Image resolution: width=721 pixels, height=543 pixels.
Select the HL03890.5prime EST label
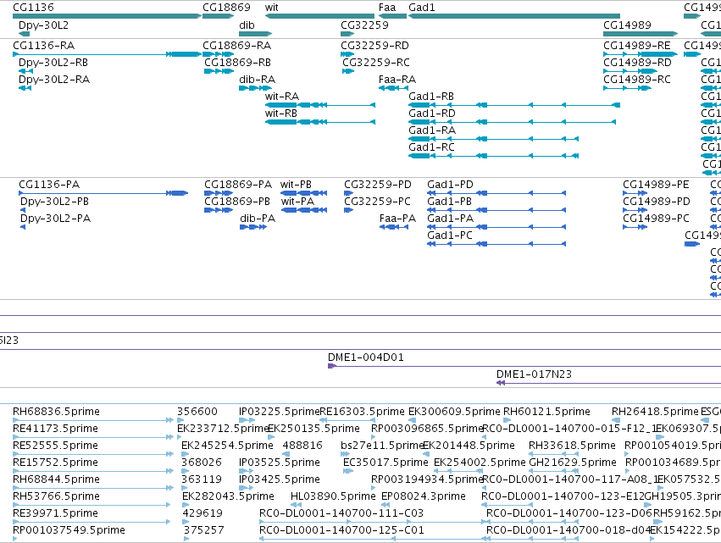pyautogui.click(x=333, y=497)
